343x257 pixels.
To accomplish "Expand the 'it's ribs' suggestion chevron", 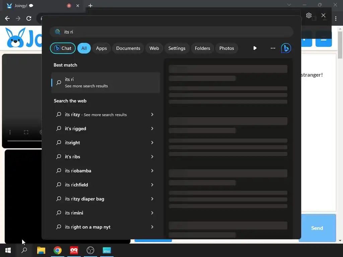I will pyautogui.click(x=152, y=157).
